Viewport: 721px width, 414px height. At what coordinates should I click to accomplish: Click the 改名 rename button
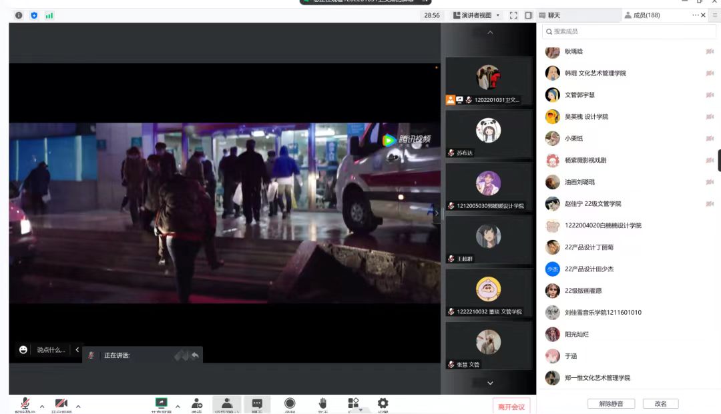tap(660, 403)
